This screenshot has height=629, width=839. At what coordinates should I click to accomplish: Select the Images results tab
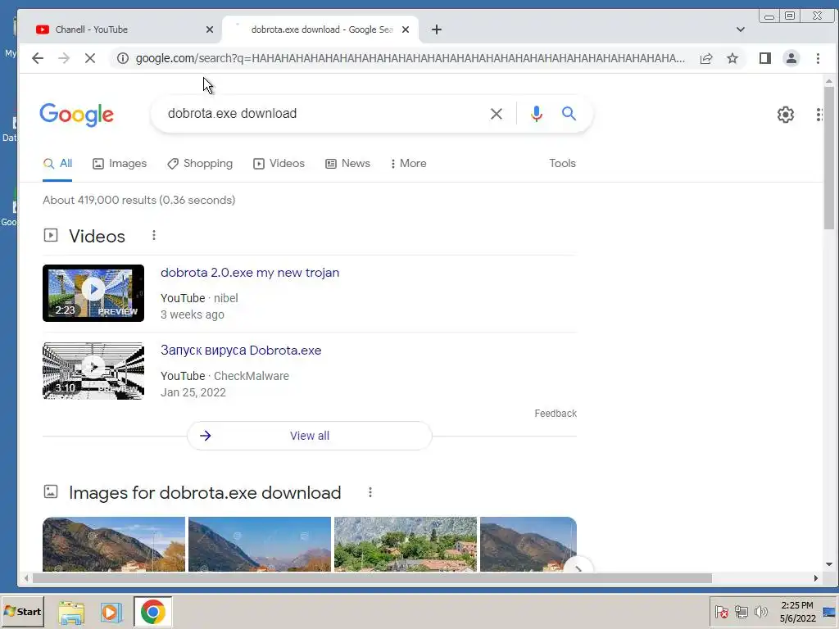[120, 164]
